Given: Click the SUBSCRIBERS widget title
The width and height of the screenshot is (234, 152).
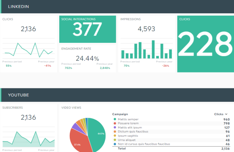Looking at the screenshot, I should [x=12, y=108].
